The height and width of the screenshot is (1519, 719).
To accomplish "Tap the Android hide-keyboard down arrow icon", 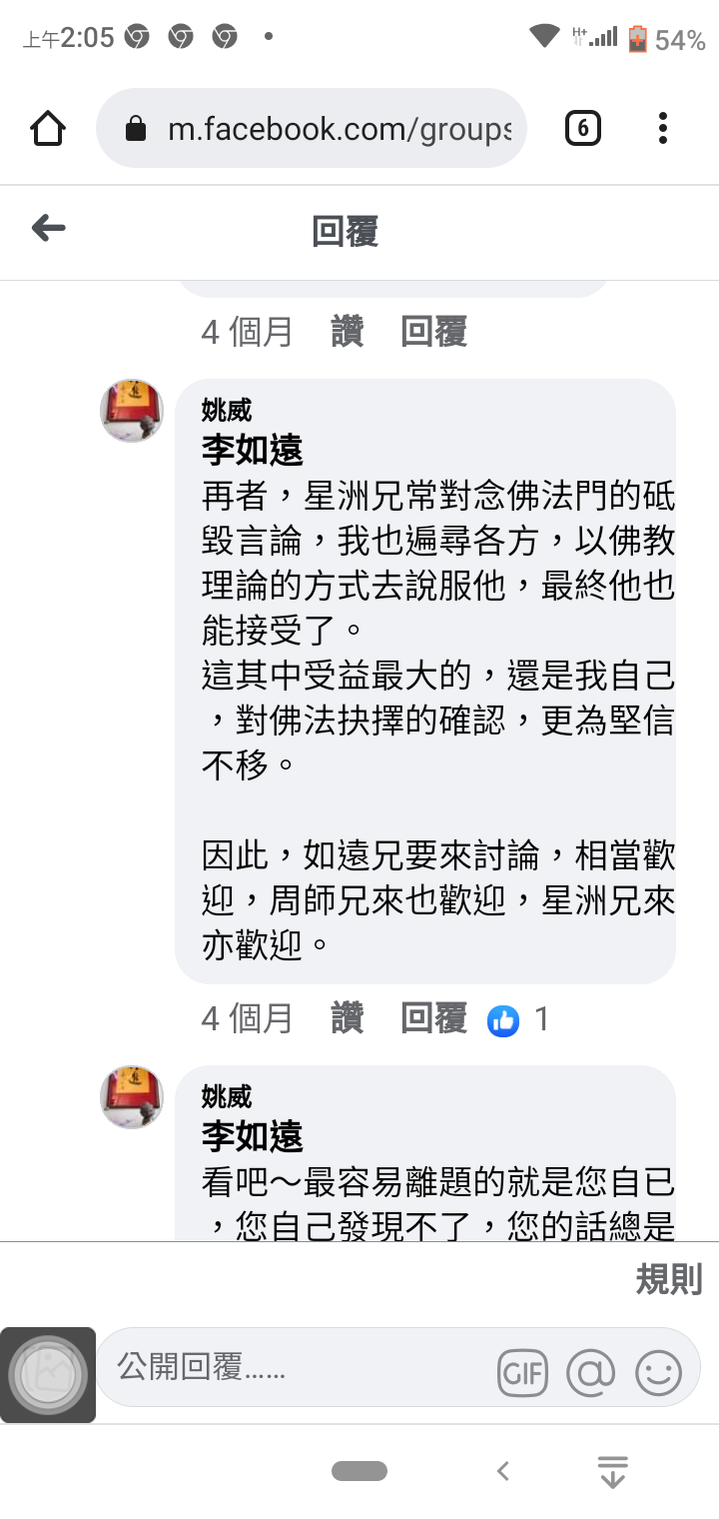I will 612,1471.
